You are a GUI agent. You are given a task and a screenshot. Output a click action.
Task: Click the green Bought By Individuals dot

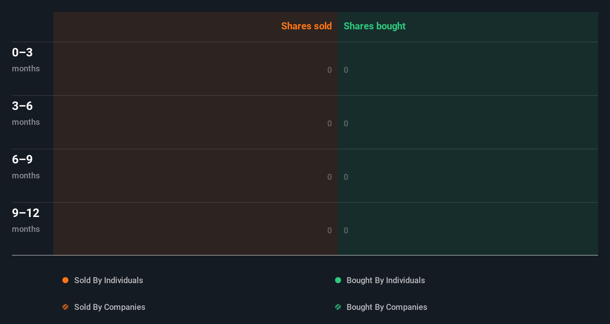click(x=338, y=280)
